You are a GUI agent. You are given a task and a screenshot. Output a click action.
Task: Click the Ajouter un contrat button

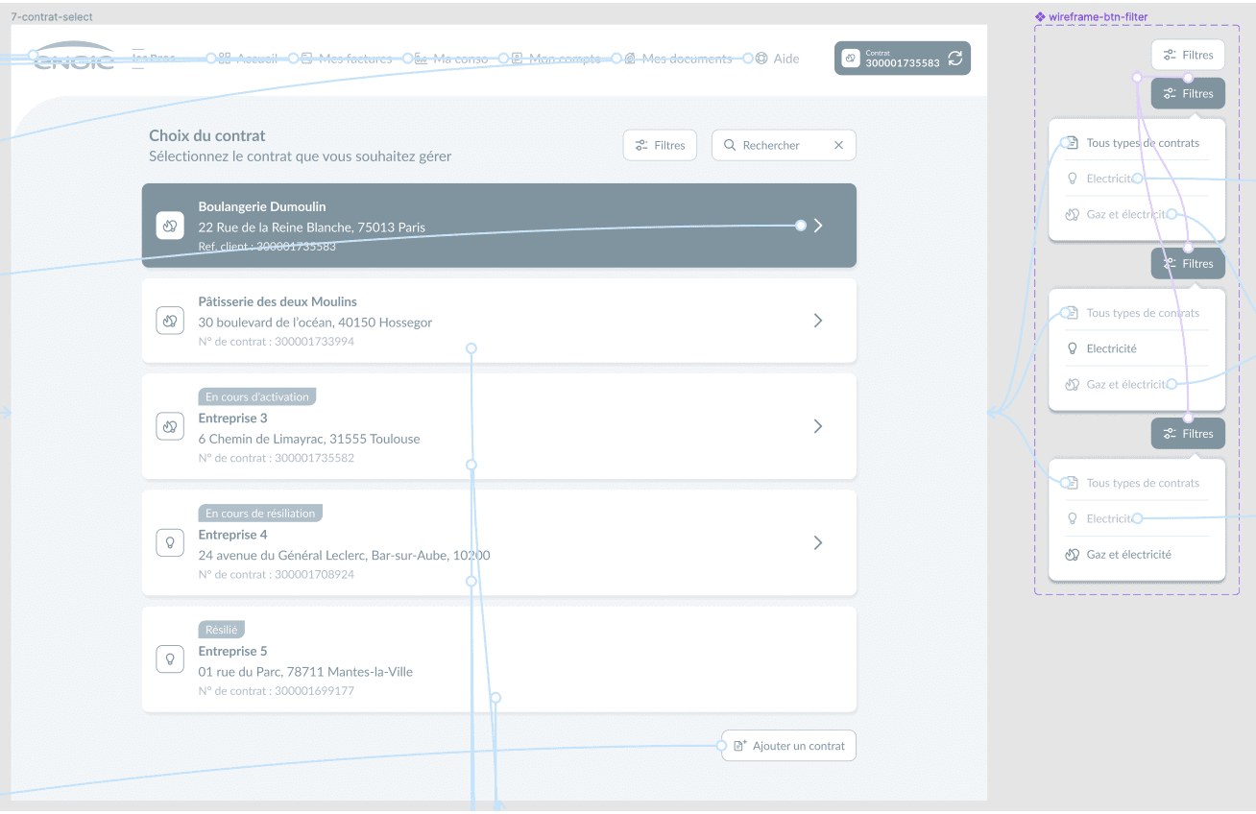[x=788, y=746]
